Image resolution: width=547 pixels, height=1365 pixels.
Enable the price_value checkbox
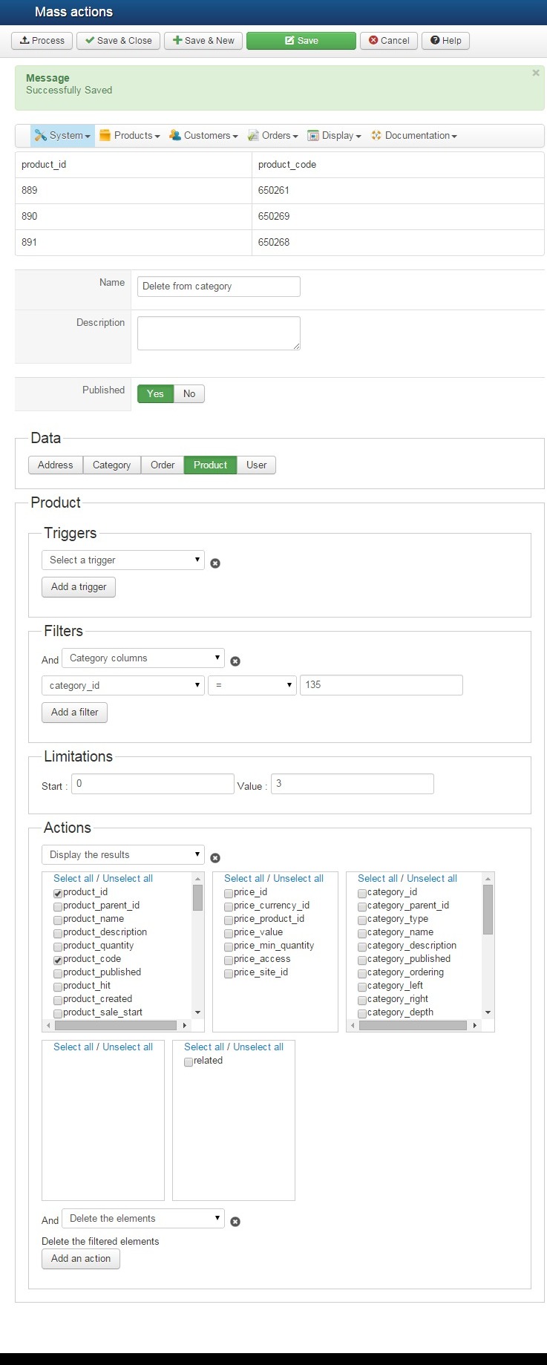(229, 934)
